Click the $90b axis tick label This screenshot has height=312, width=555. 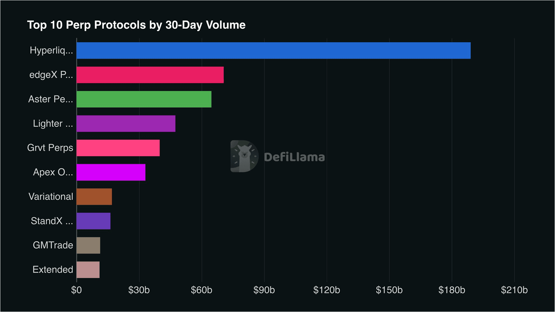click(264, 290)
